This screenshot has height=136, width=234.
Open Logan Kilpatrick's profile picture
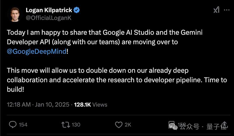click(15, 14)
